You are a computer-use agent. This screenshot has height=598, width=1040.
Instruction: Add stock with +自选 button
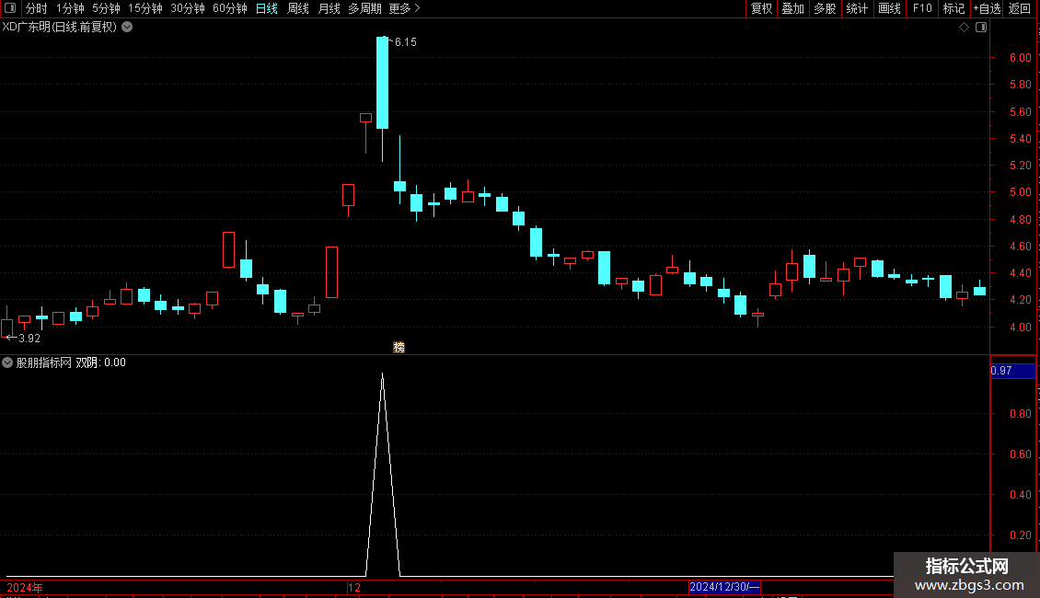[987, 8]
